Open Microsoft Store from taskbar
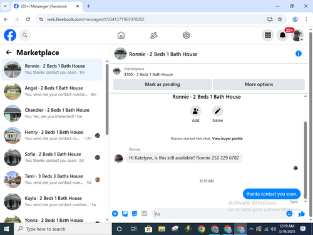The height and width of the screenshot is (235, 313). (x=148, y=229)
